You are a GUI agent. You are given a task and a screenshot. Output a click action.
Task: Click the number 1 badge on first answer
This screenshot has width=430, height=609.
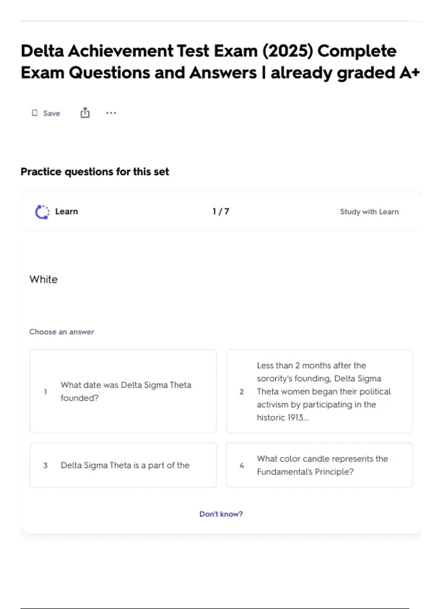click(46, 392)
